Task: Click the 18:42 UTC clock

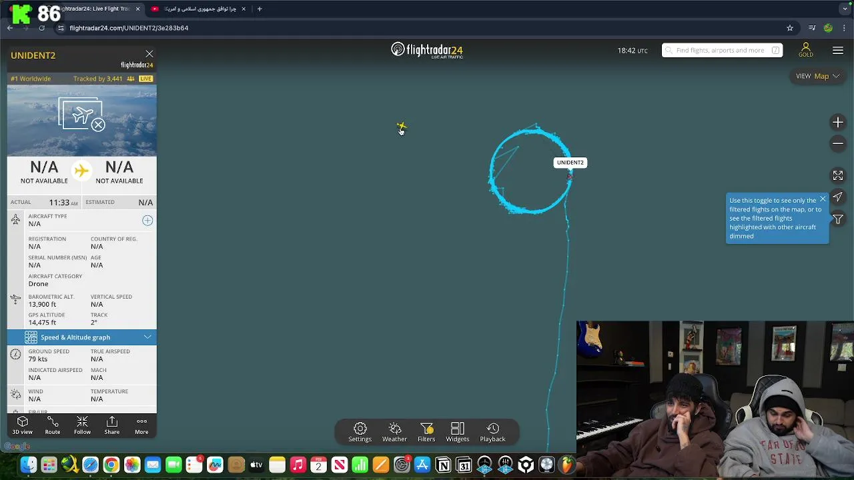Action: (632, 51)
